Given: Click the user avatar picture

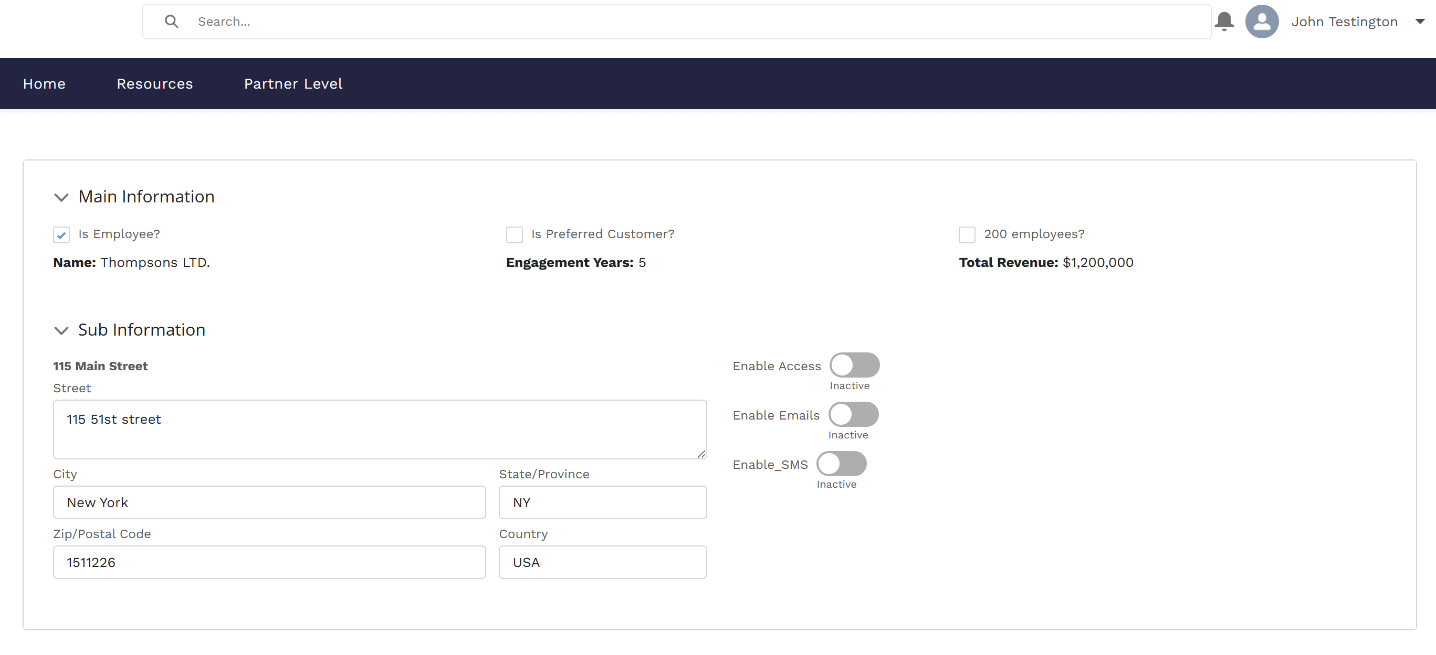Looking at the screenshot, I should coord(1262,21).
